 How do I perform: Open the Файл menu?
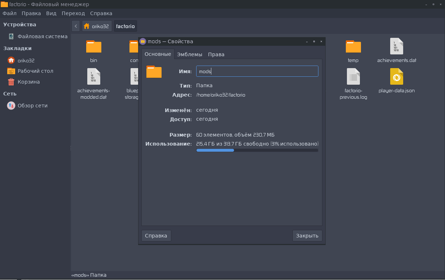10,13
